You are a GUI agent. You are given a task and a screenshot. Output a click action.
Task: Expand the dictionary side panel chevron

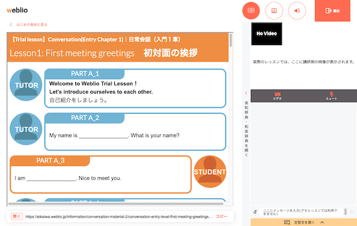click(x=246, y=93)
